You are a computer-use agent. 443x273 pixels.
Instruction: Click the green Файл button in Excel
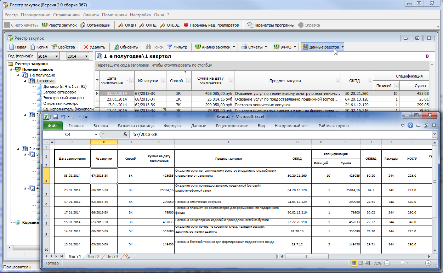[x=52, y=126]
